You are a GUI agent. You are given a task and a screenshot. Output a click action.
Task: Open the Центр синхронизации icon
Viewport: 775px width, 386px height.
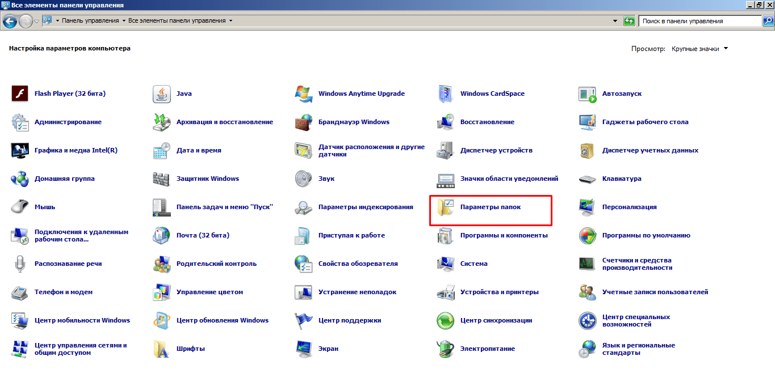(446, 320)
